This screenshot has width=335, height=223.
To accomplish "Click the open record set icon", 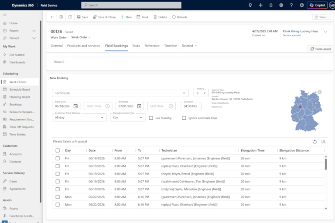I will 61,17.
